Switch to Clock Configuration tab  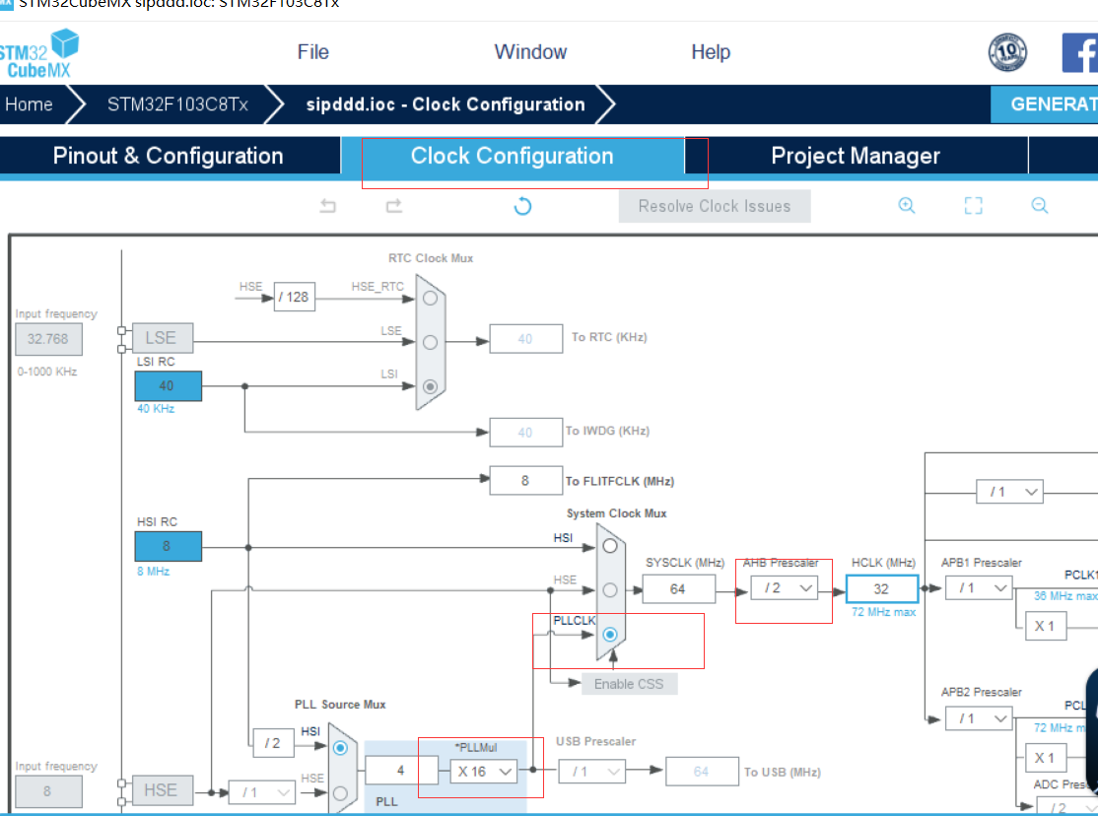tap(513, 156)
